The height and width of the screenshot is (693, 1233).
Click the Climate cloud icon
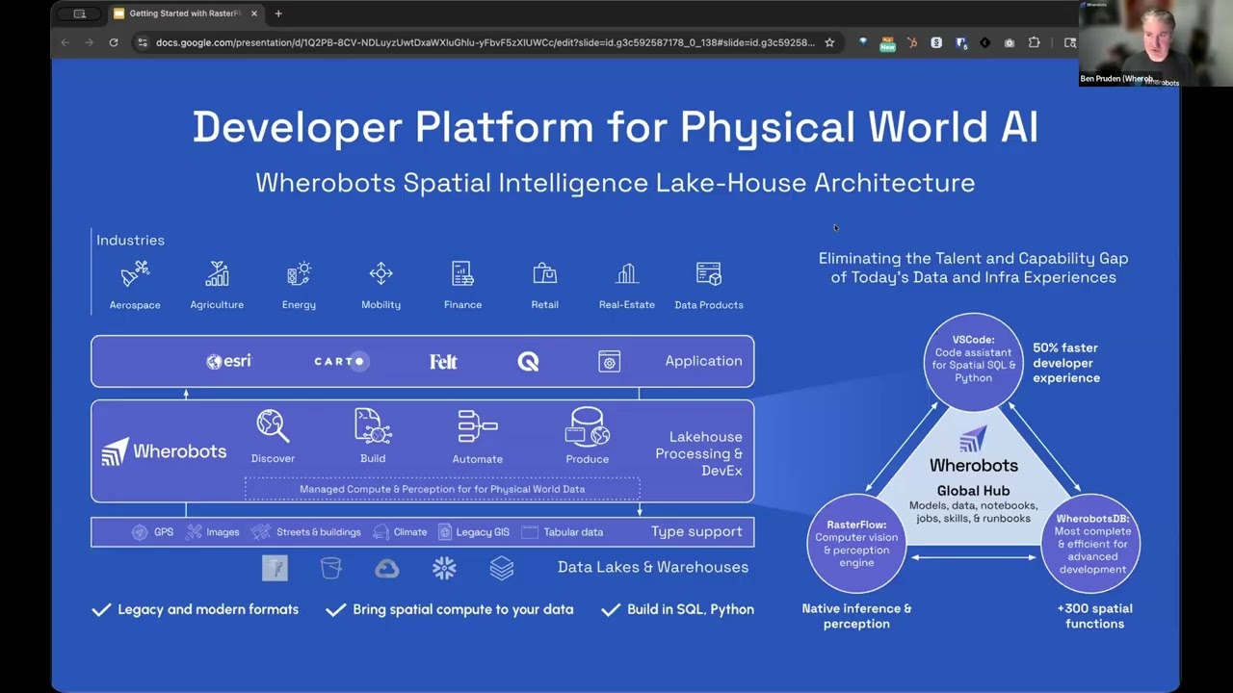(x=380, y=531)
